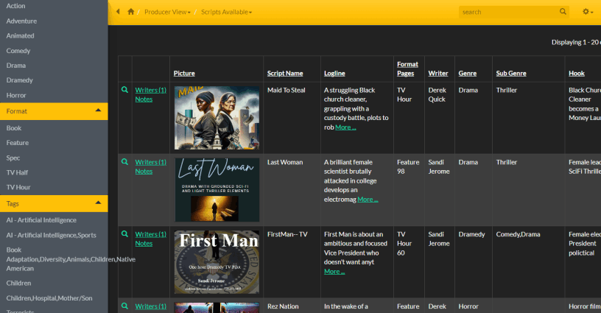Click the 'Maid To Steal' script name

(286, 90)
